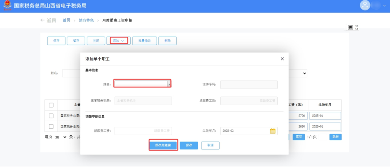Image resolution: width=390 pixels, height=167 pixels.
Task: Click the 2025-01 cell in 2700 row
Action: (x=325, y=116)
